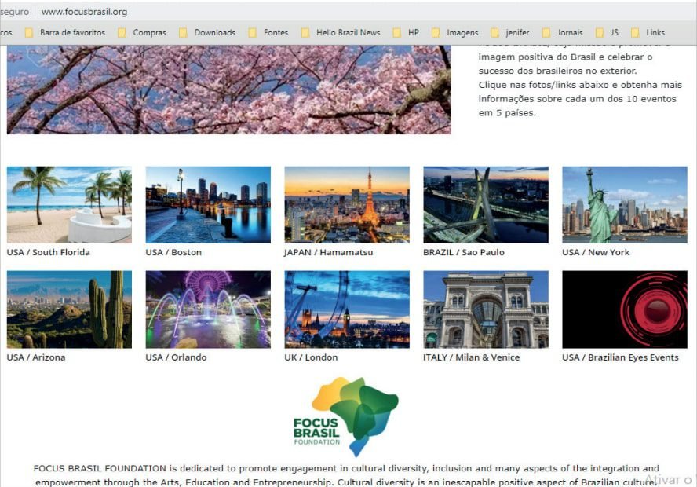Viewport: 697px width, 487px height.
Task: Open the Barra de favoritos bookmark folder
Action: pos(65,32)
